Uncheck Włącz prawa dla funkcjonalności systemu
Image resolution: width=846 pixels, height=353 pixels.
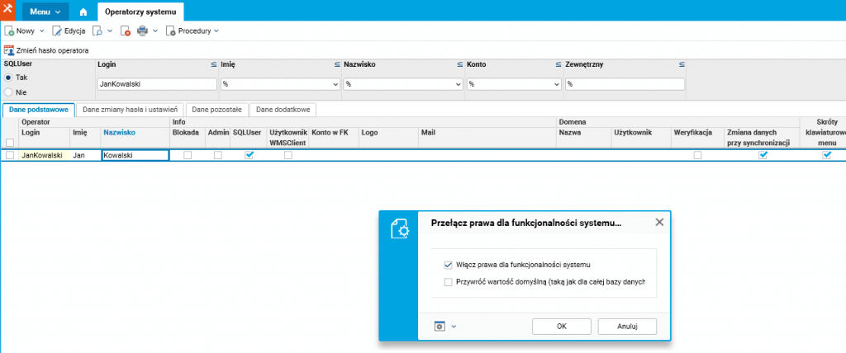447,265
